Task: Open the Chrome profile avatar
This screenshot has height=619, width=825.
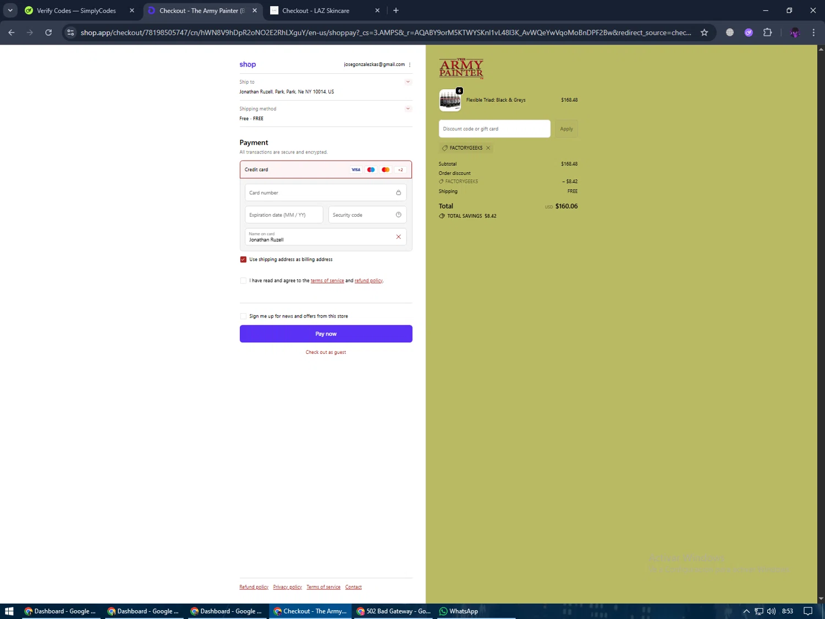Action: click(795, 32)
